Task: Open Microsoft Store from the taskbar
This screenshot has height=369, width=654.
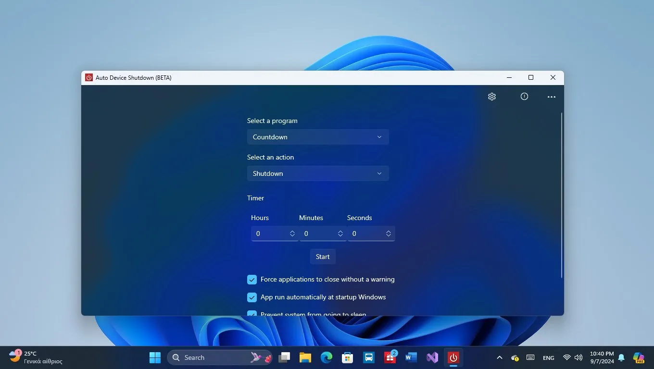Action: point(348,357)
